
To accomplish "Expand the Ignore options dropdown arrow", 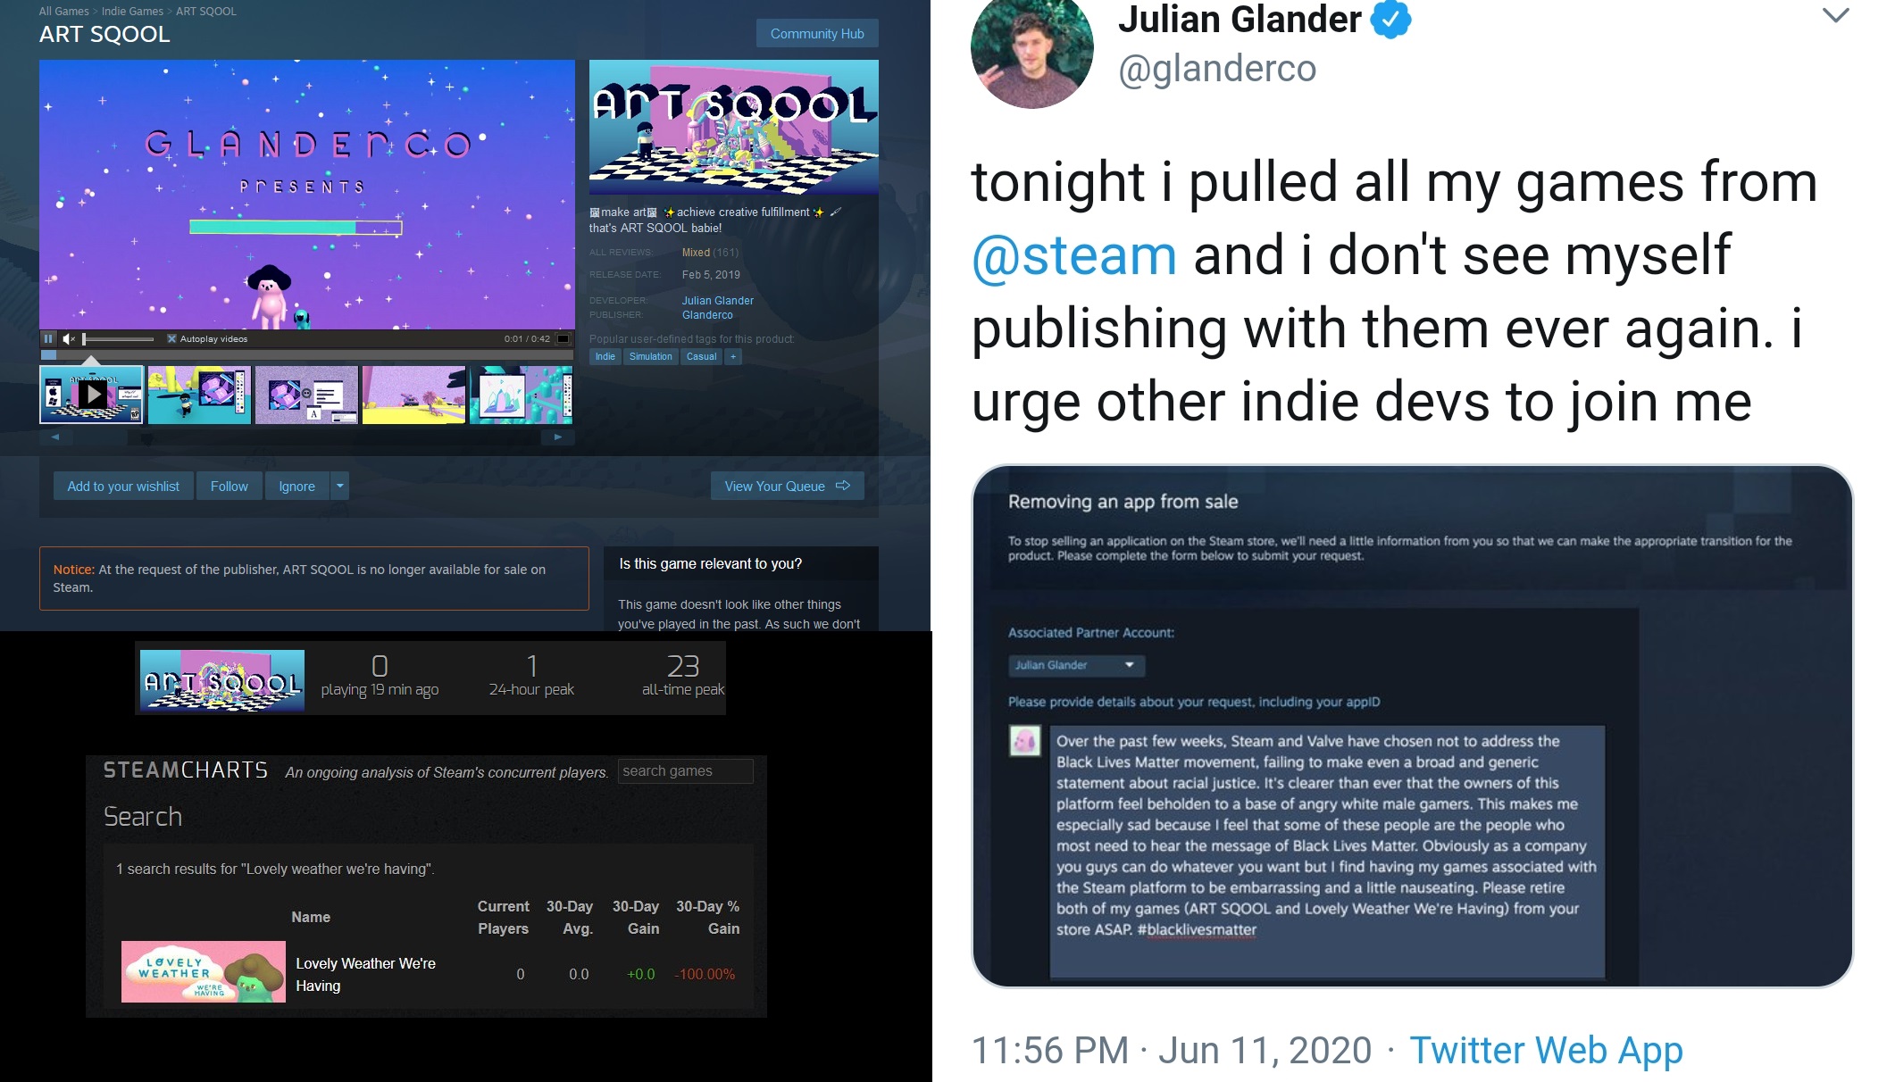I will 339,487.
